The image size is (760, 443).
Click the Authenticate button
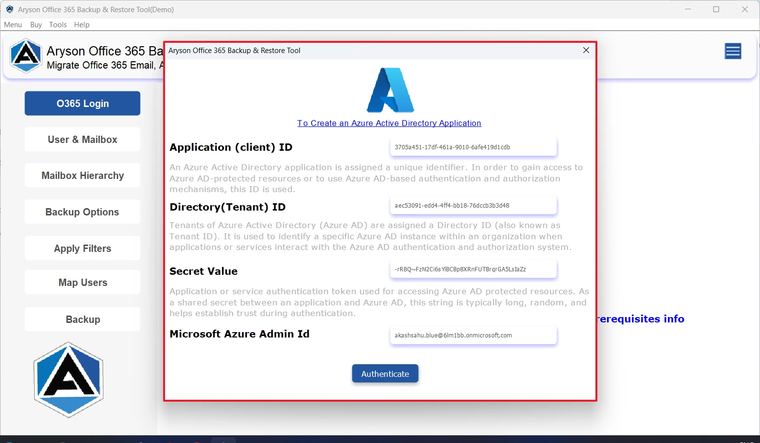(385, 373)
